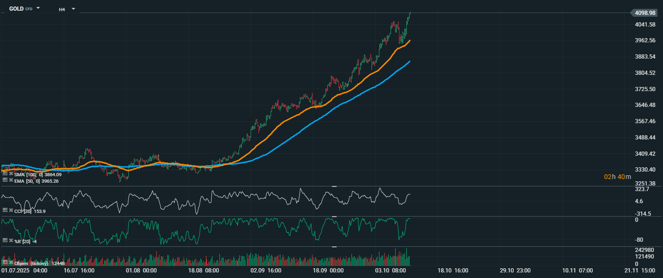
Task: Open the GOLD CFD symbol dropdown
Action: click(x=38, y=8)
